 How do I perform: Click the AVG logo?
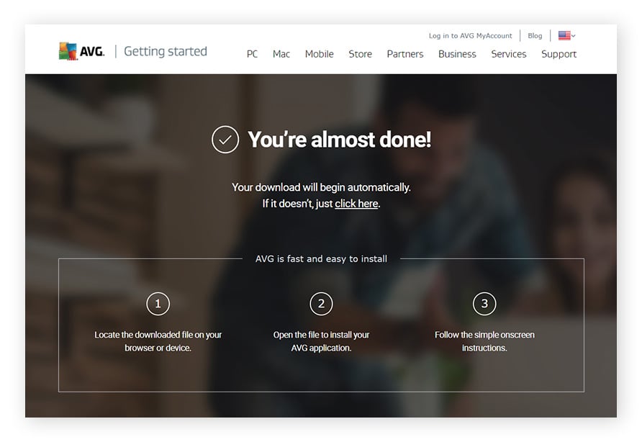click(81, 51)
